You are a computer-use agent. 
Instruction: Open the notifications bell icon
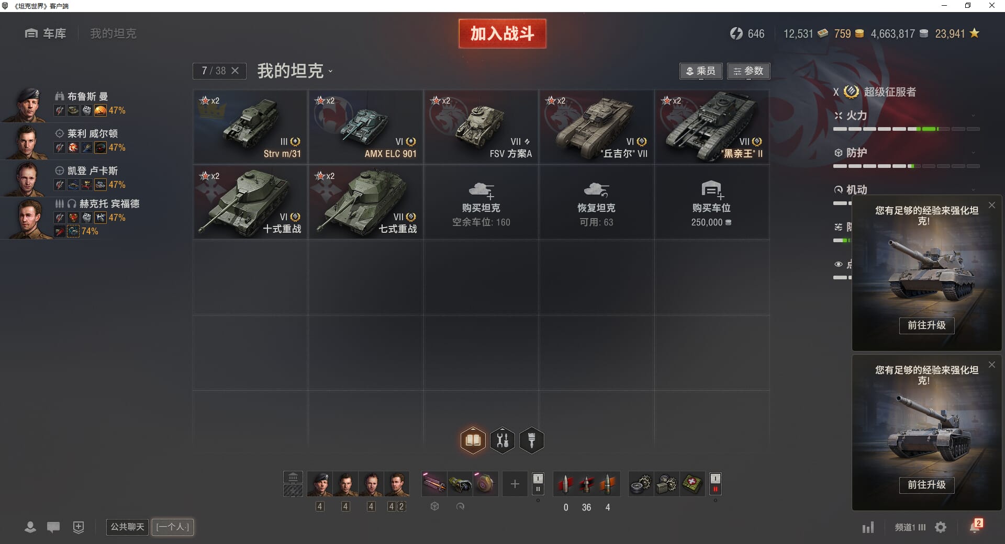pyautogui.click(x=975, y=526)
